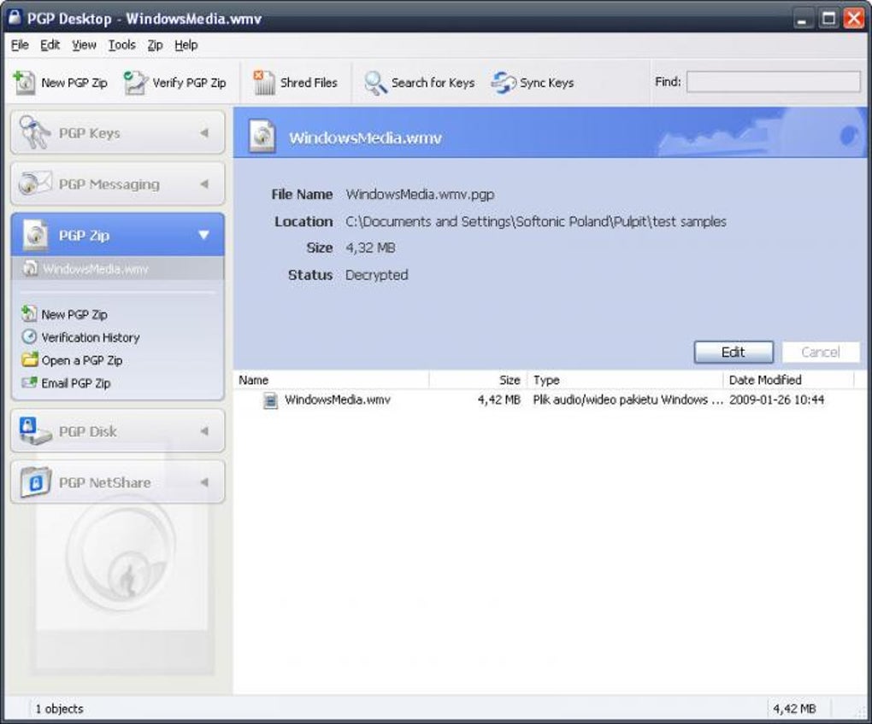Expand the PGP NetShare panel arrow

click(x=204, y=482)
